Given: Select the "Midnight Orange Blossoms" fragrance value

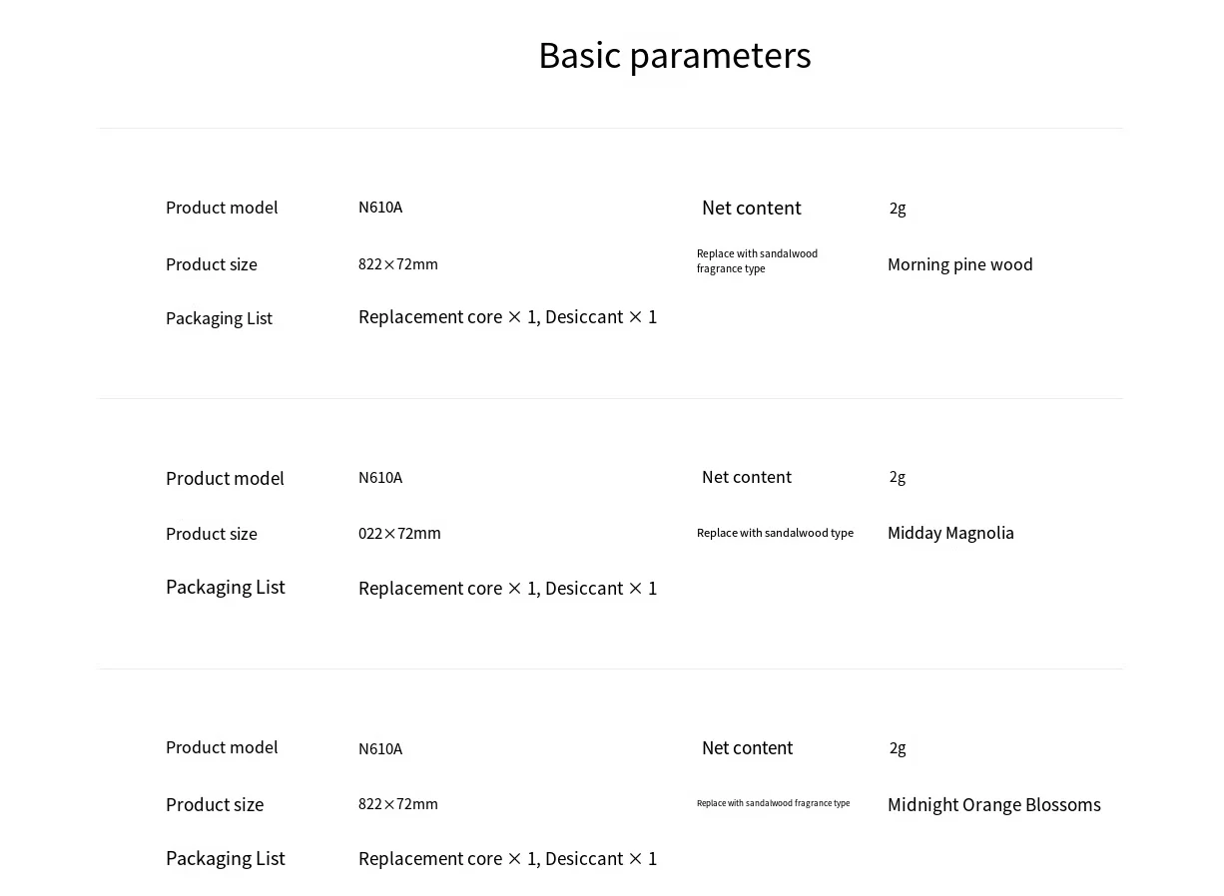Looking at the screenshot, I should point(993,804).
